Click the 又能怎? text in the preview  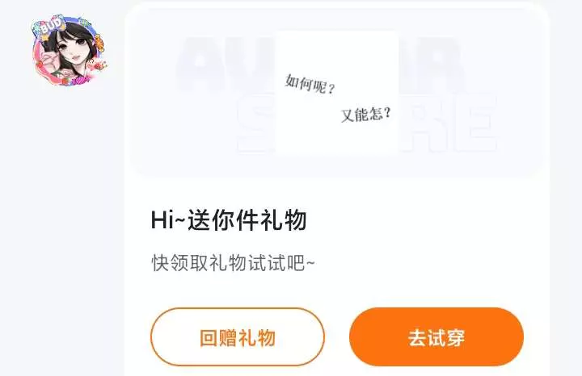coord(366,114)
